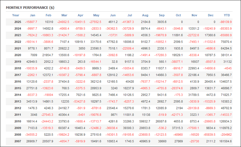Viewport: 241px width, 147px height.
Task: Click the Dec column header
Action: (x=211, y=15)
